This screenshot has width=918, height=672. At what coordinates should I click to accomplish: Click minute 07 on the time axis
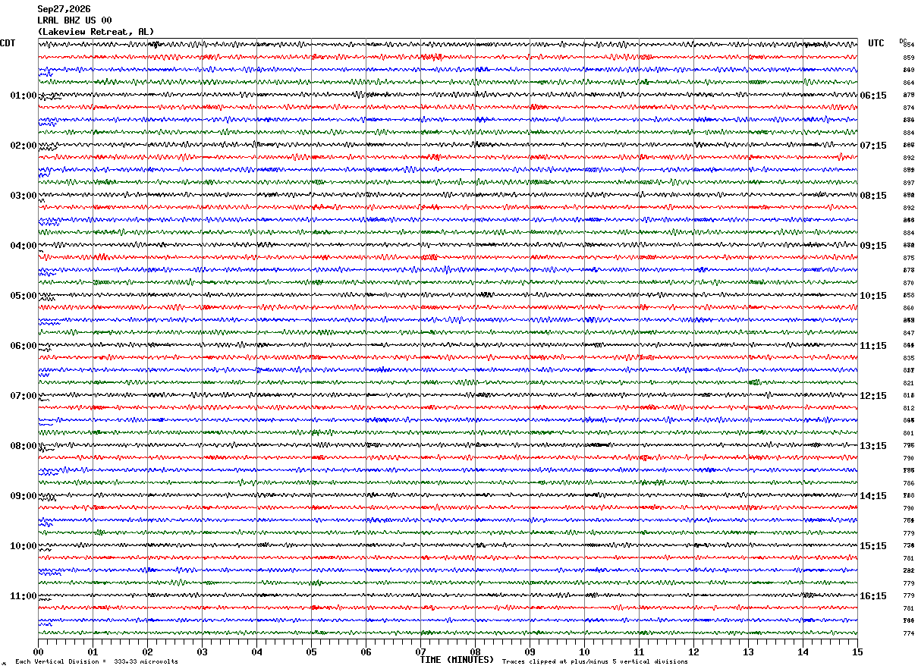[420, 652]
